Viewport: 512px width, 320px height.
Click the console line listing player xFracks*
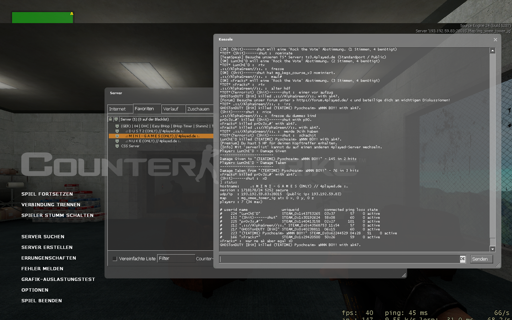pos(300,237)
